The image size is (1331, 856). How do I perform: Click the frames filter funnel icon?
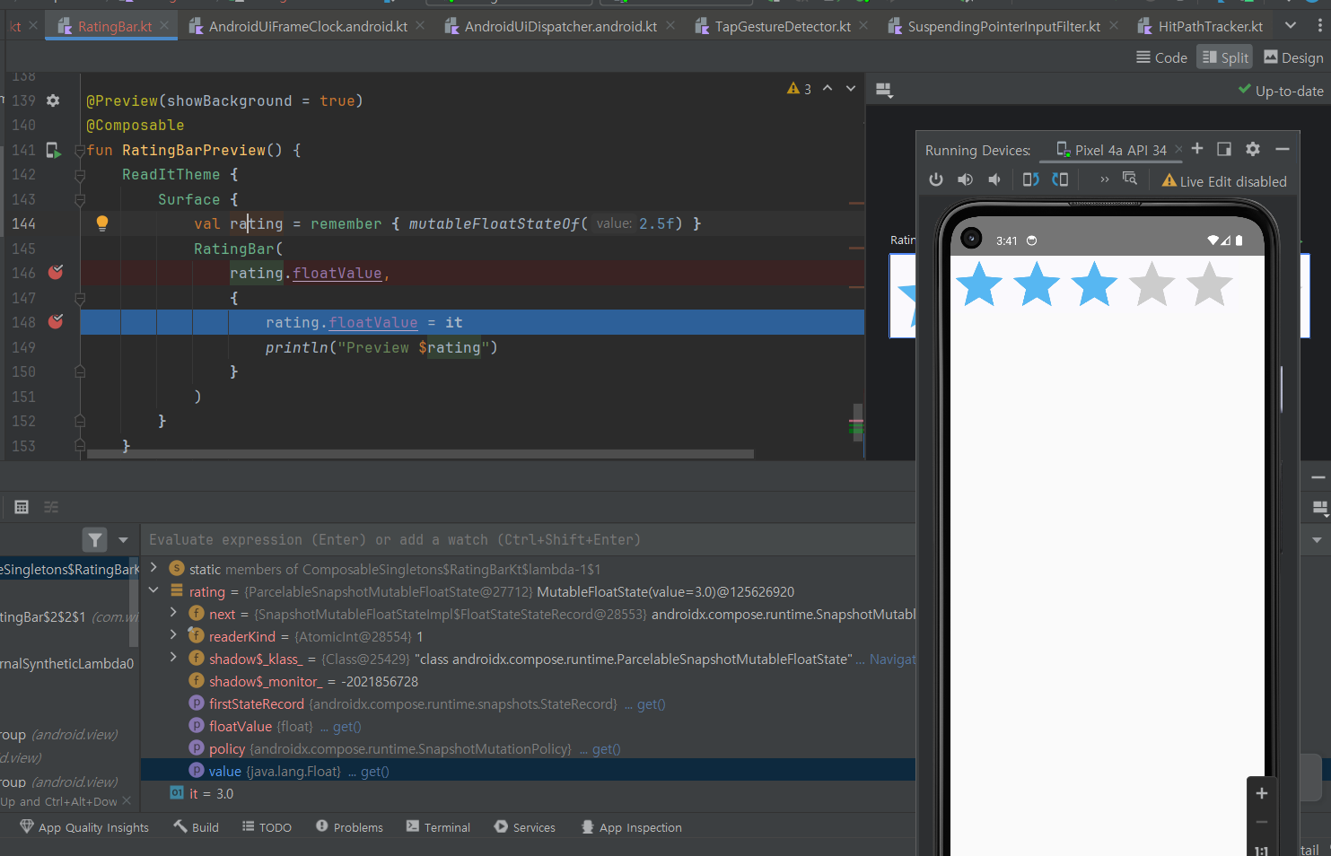95,539
